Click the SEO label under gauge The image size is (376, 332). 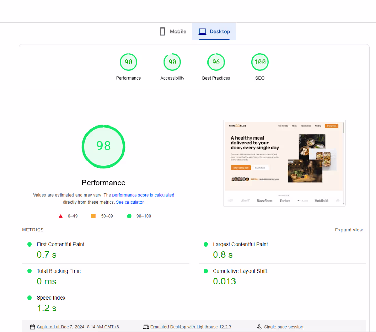click(x=260, y=78)
